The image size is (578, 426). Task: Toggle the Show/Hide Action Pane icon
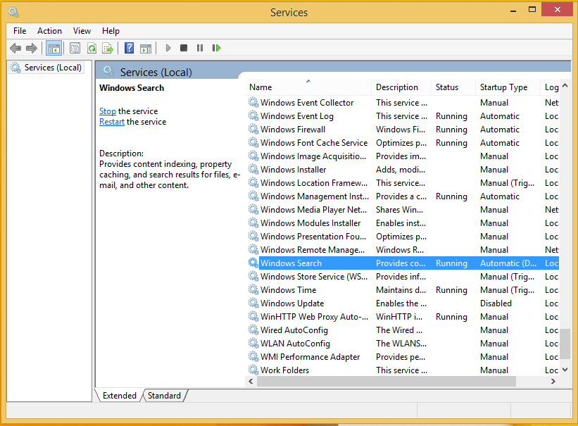146,48
